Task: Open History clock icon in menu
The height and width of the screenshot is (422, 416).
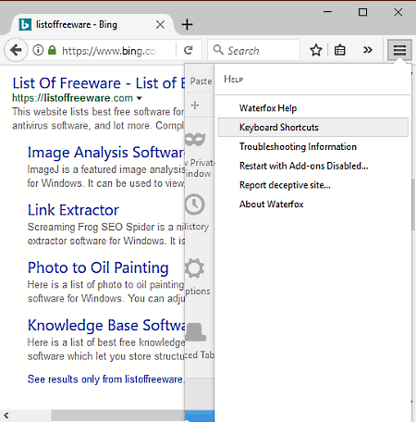Action: click(x=195, y=205)
